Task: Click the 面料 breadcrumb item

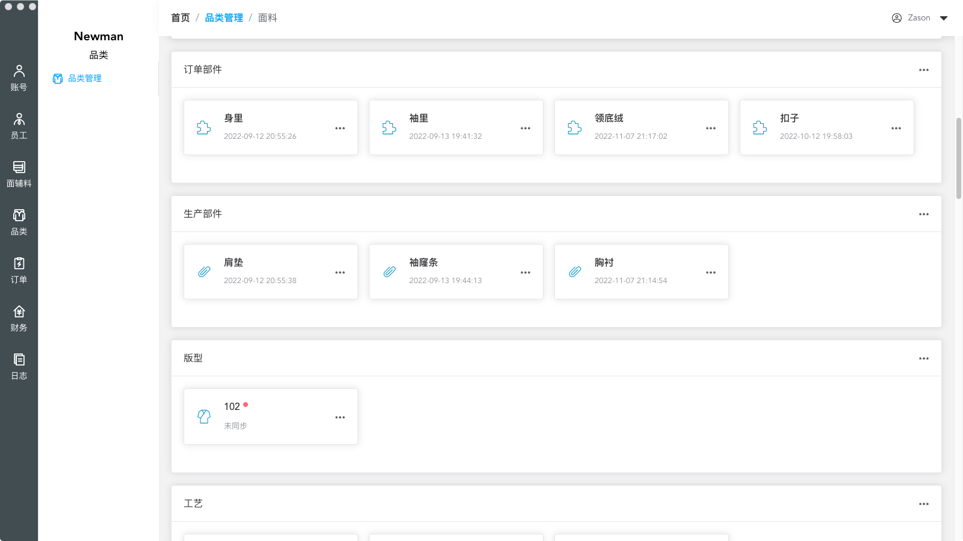Action: coord(267,18)
